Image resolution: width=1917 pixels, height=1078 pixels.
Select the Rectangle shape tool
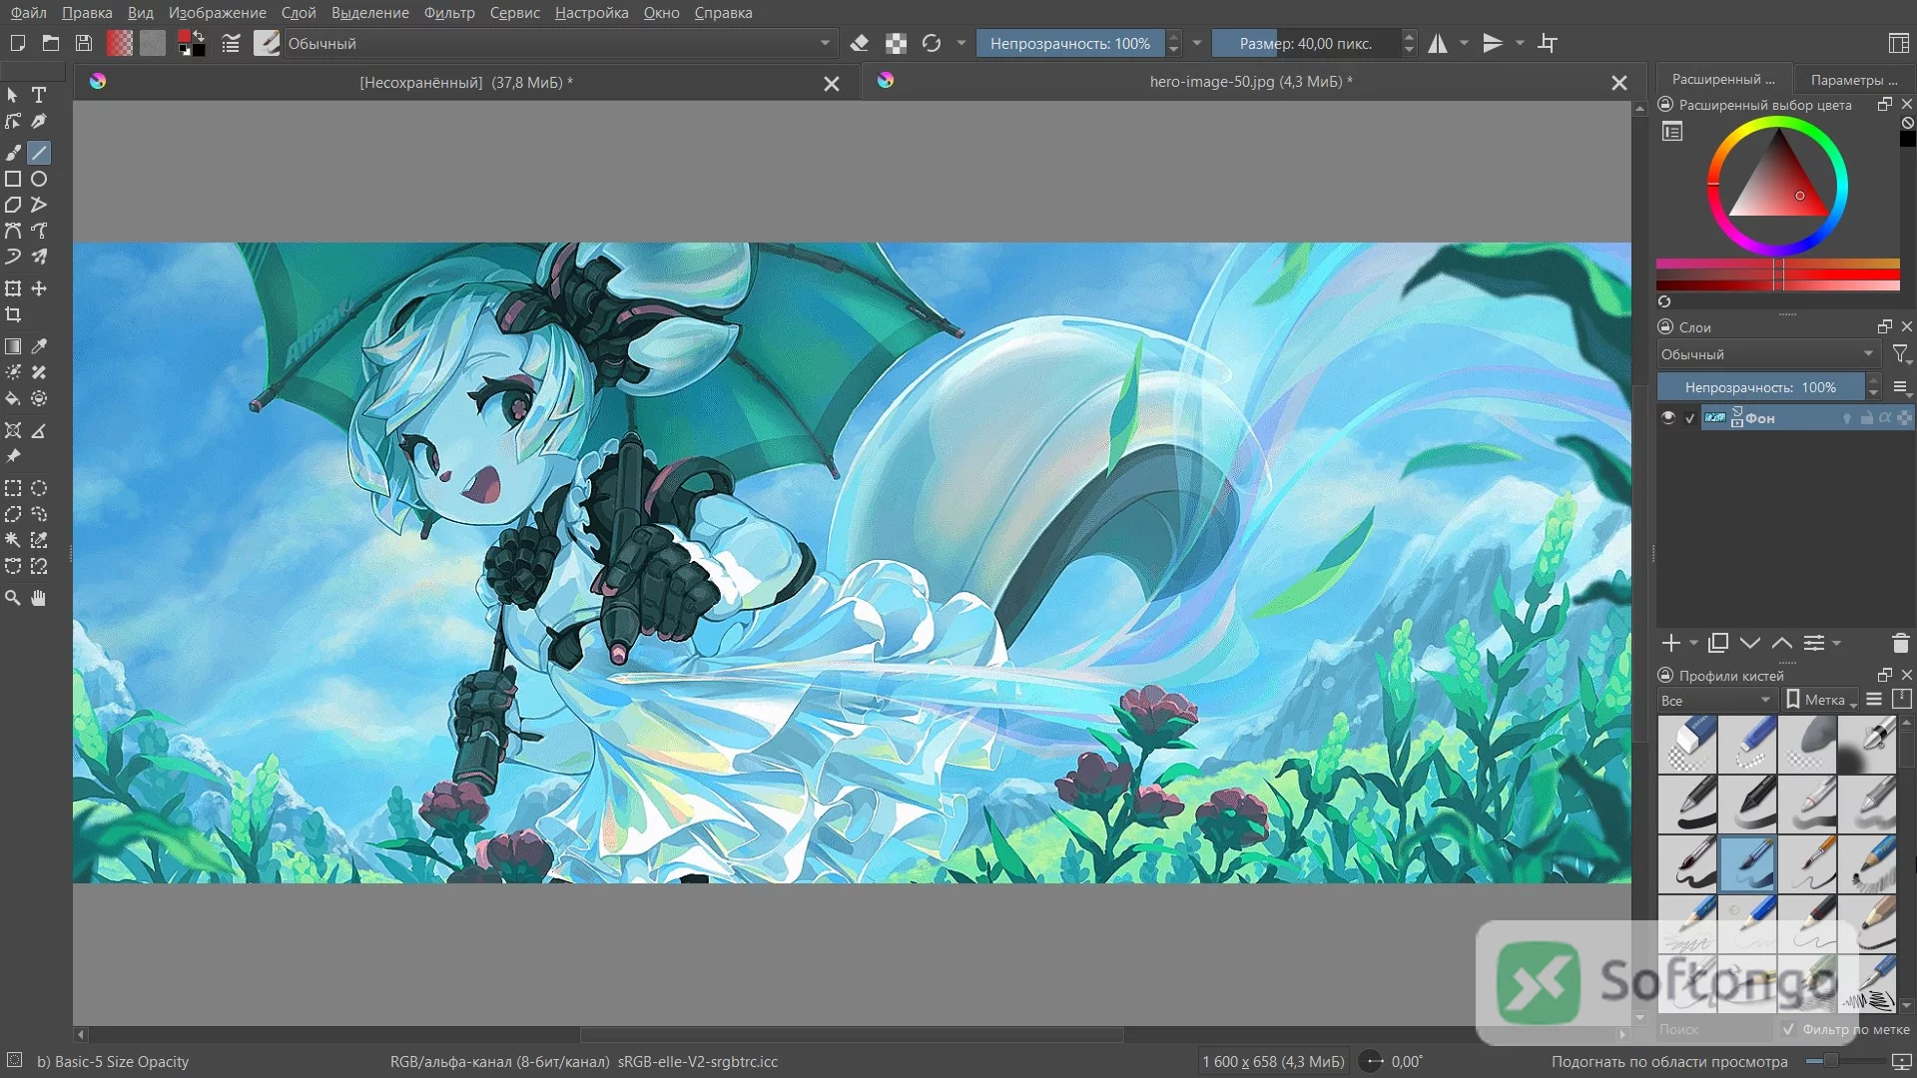point(13,179)
